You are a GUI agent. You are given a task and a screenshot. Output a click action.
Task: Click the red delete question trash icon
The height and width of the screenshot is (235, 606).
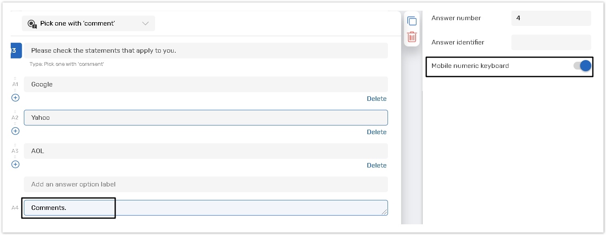pyautogui.click(x=411, y=37)
